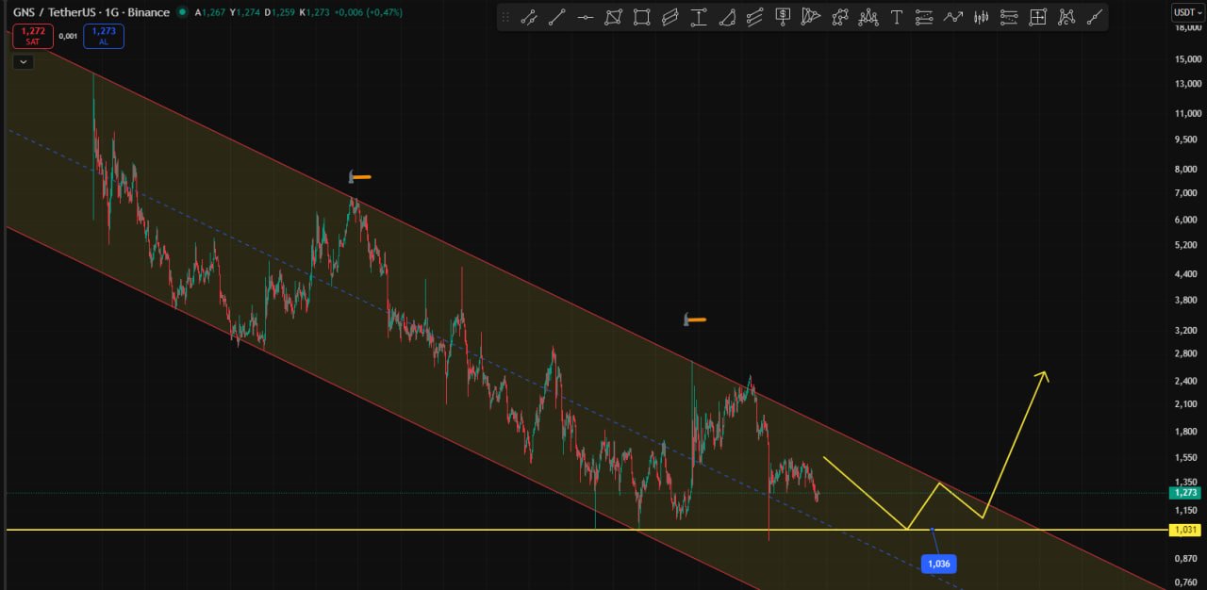Select the trend line tool with midpoint dots
The image size is (1207, 590).
[x=529, y=17]
